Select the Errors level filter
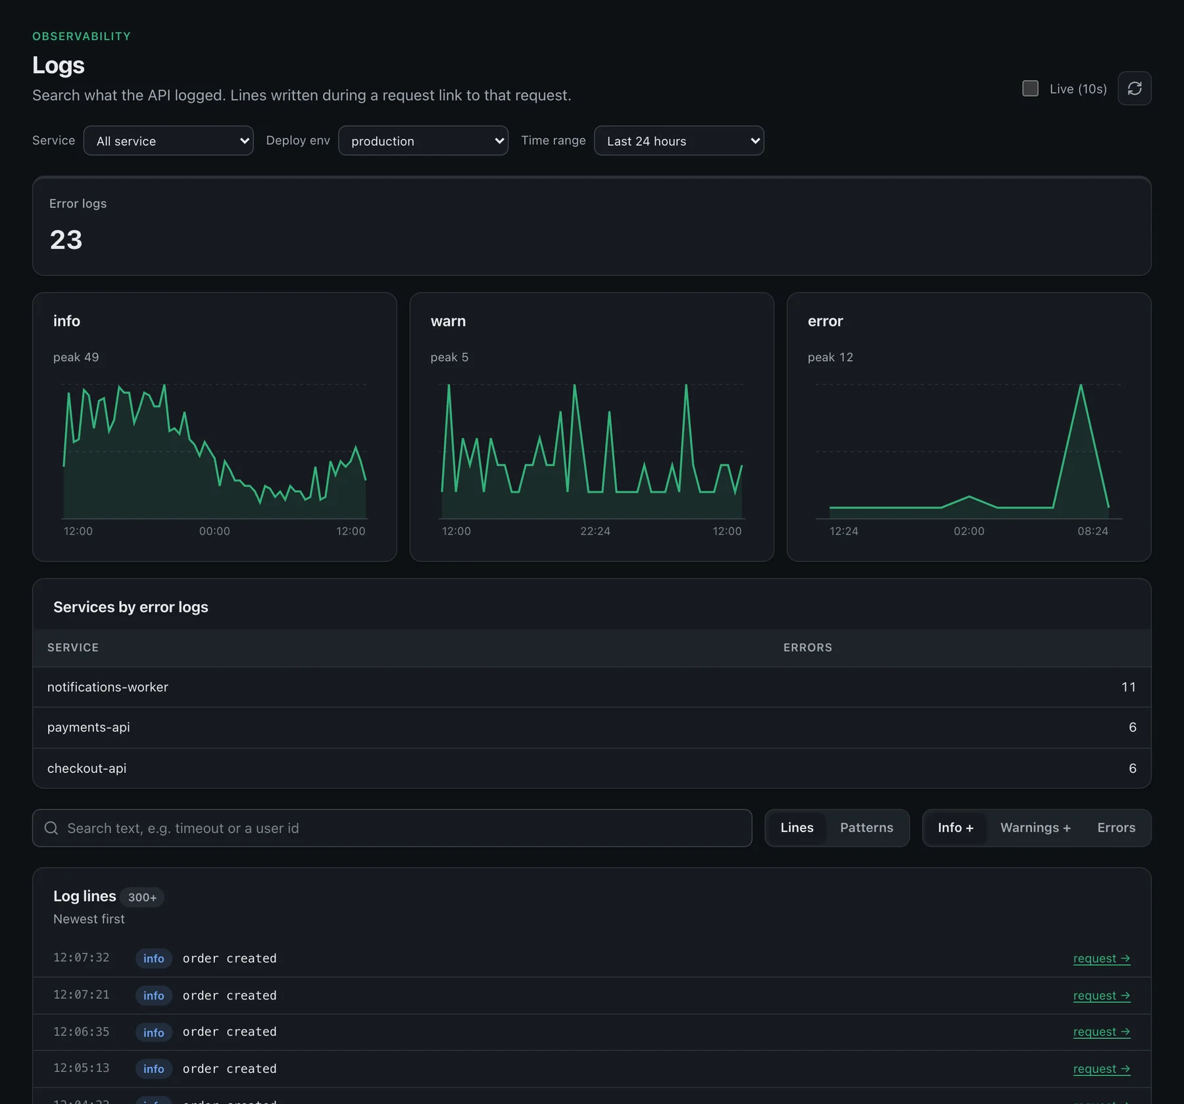 tap(1116, 828)
